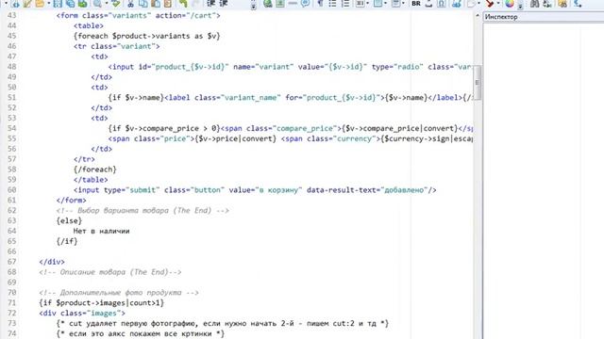Click "{/if}" on line 65
Image resolution: width=604 pixels, height=339 pixels.
pos(67,241)
